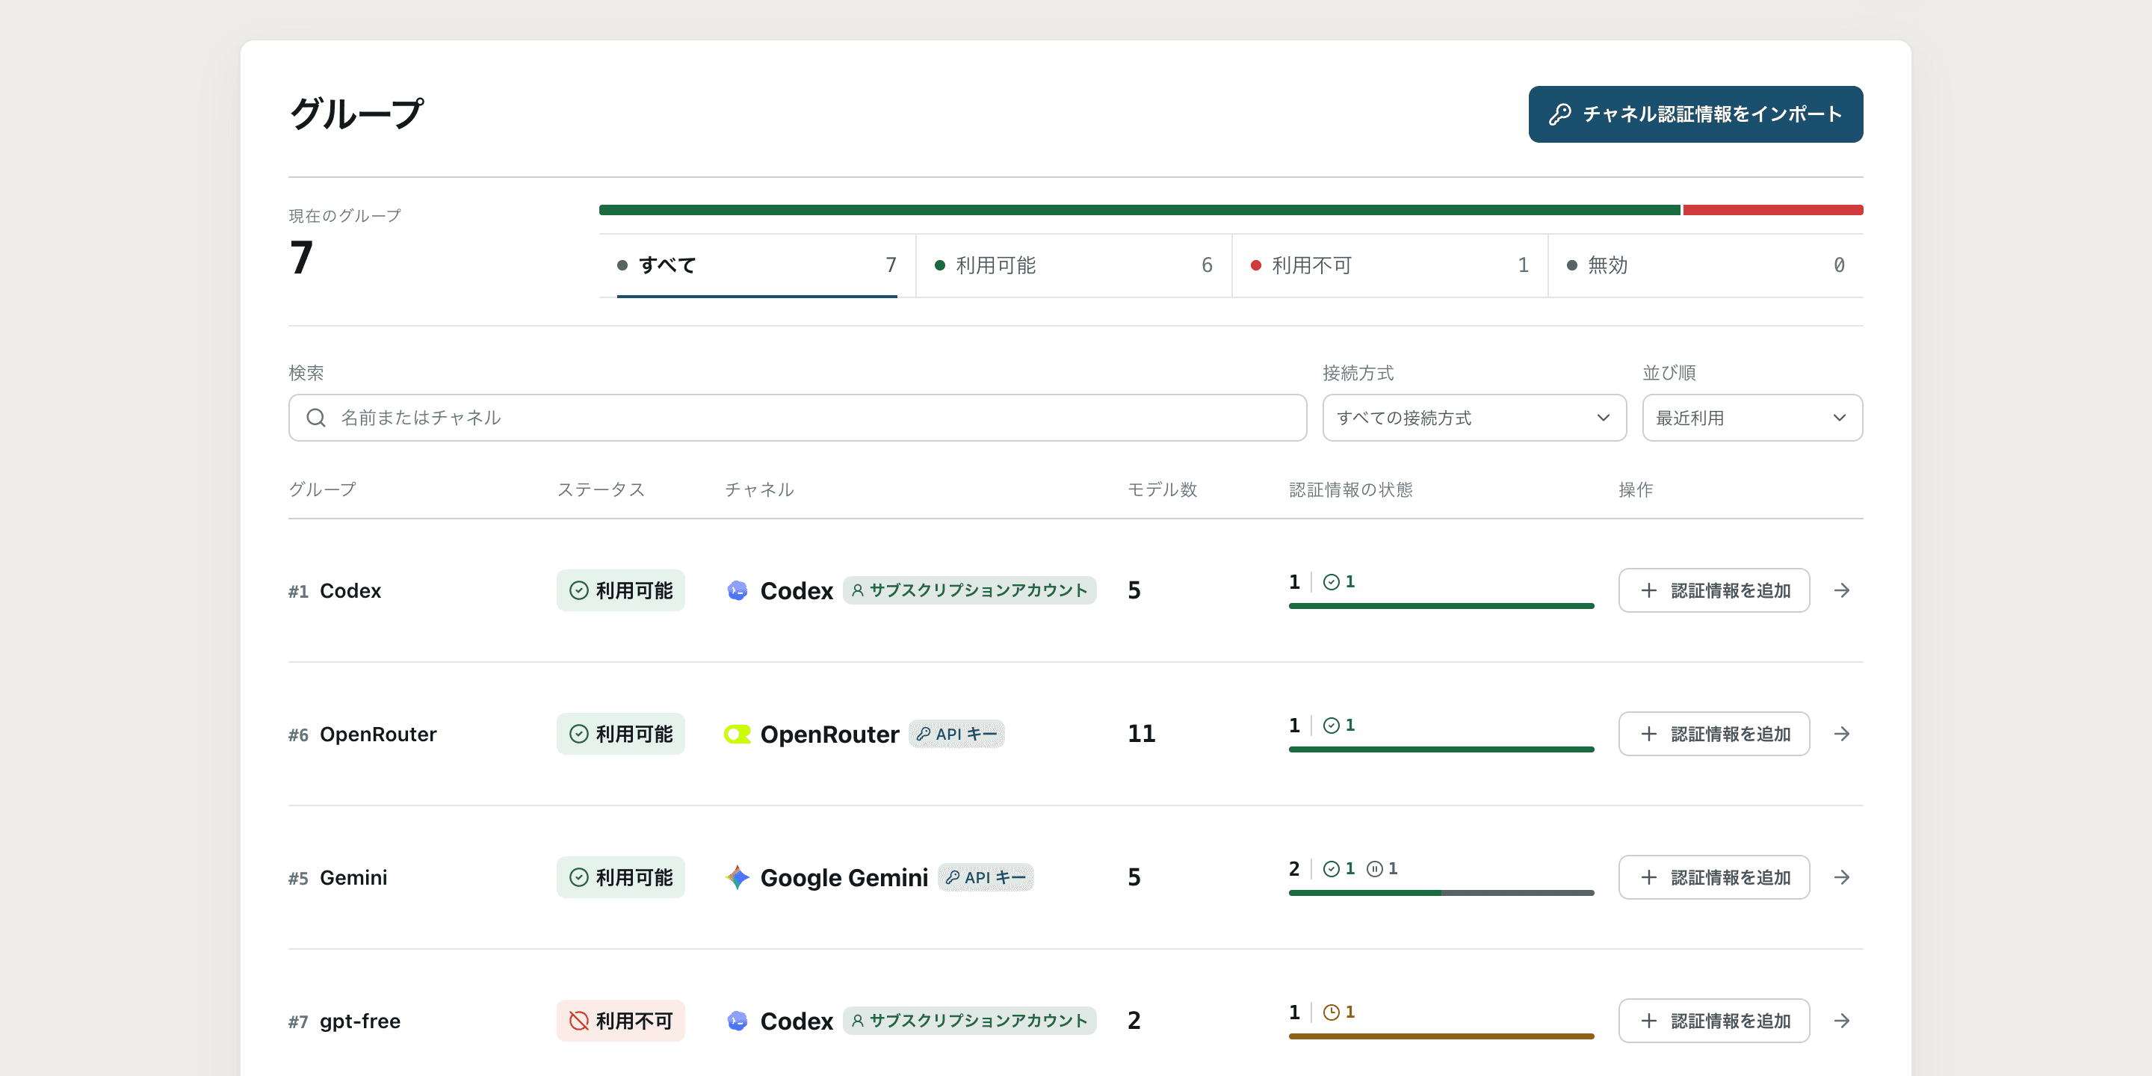Open the 並び順 sort order dropdown
The image size is (2152, 1076).
click(1751, 418)
